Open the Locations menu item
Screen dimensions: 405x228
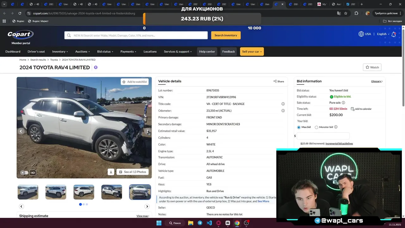150,52
